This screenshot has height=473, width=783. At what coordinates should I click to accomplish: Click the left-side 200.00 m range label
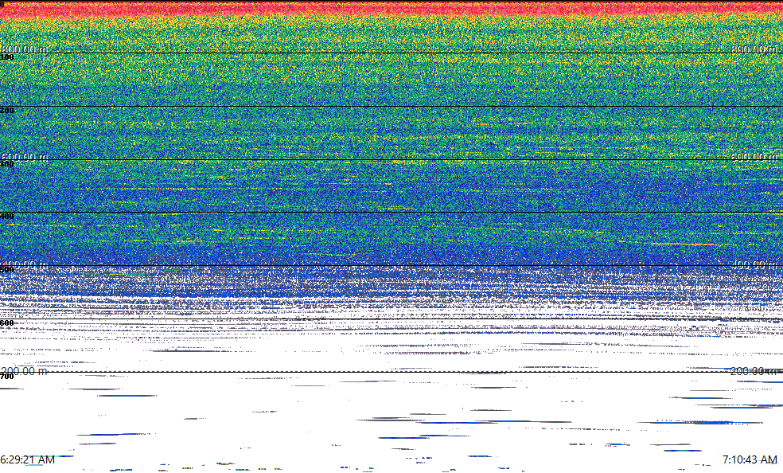tap(24, 371)
